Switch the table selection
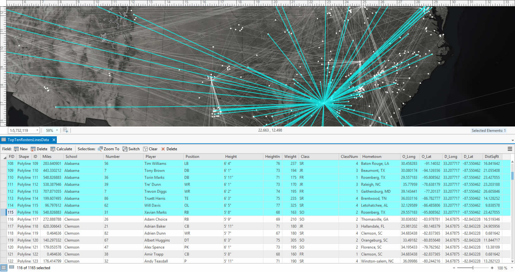 131,149
